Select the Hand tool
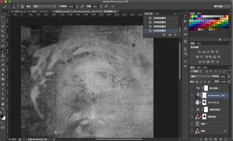The height and width of the screenshot is (141, 233). pos(3,104)
